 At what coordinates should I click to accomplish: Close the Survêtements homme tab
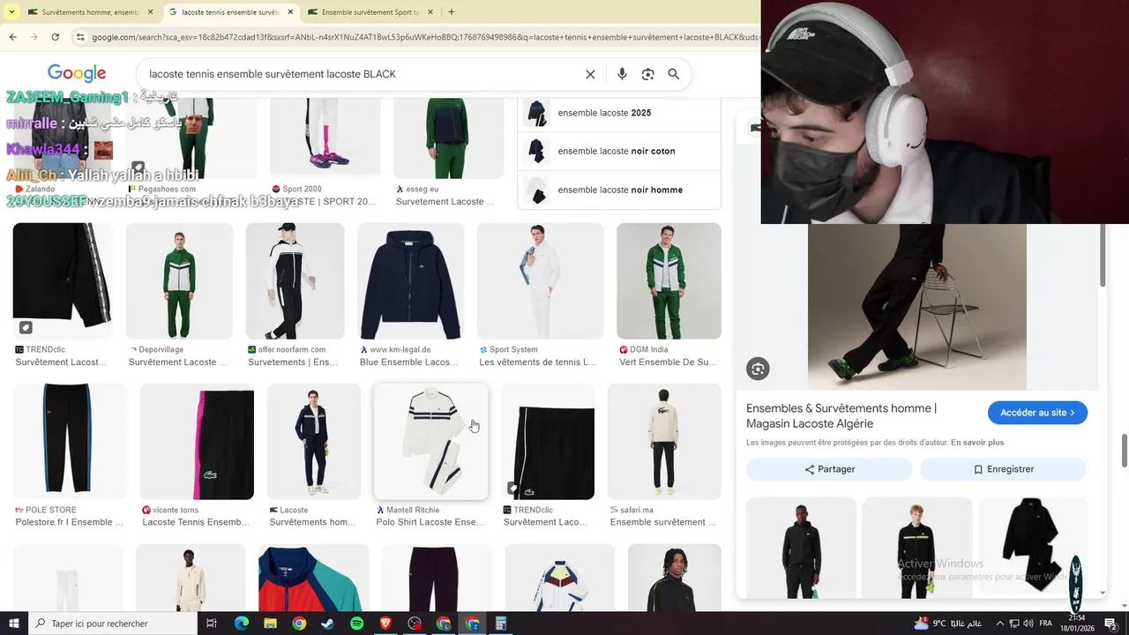pos(150,12)
